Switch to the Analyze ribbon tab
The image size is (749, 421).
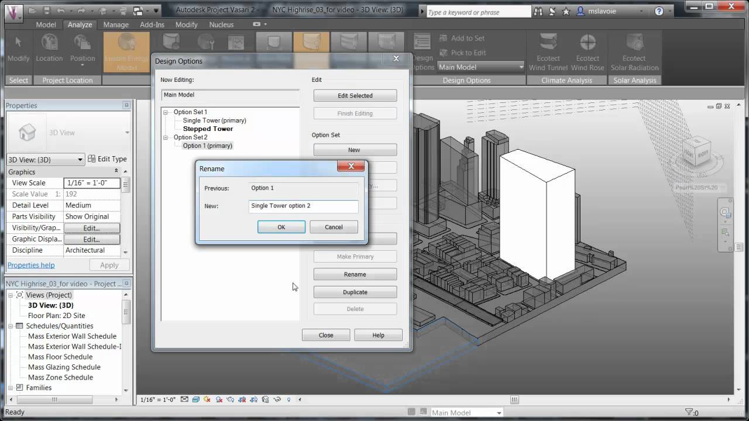click(x=80, y=25)
